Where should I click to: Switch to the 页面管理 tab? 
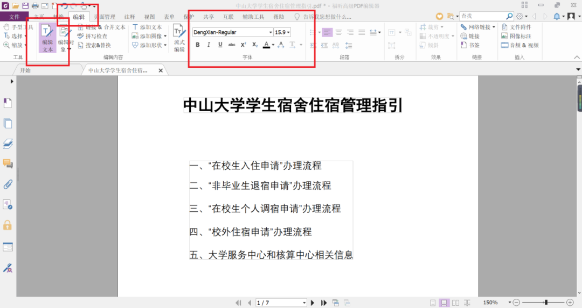[105, 17]
